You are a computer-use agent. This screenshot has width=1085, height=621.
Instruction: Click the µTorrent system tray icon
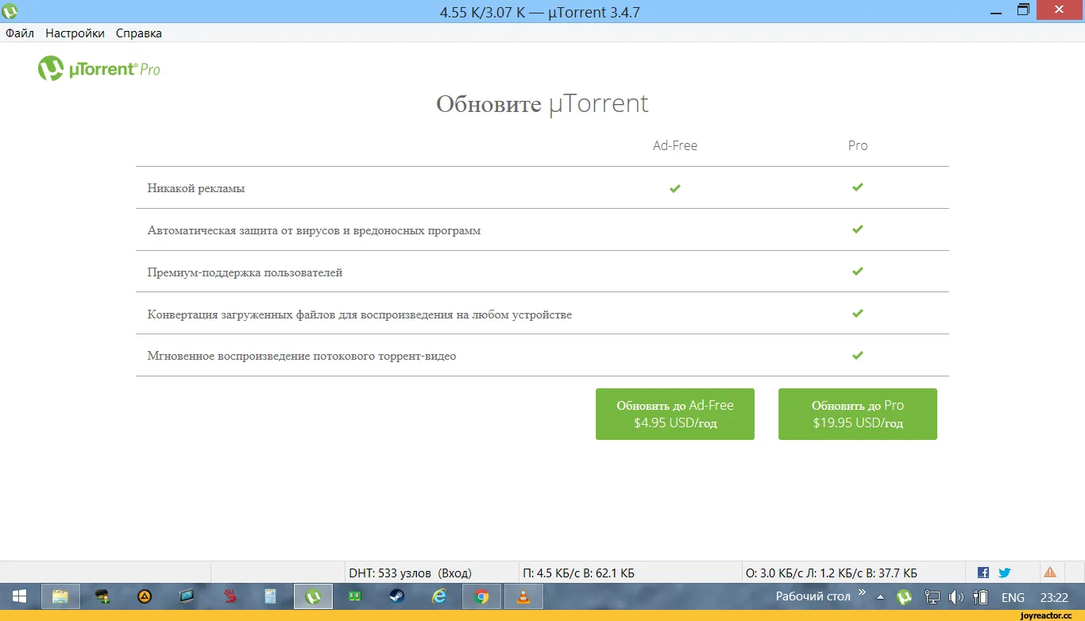(x=904, y=597)
